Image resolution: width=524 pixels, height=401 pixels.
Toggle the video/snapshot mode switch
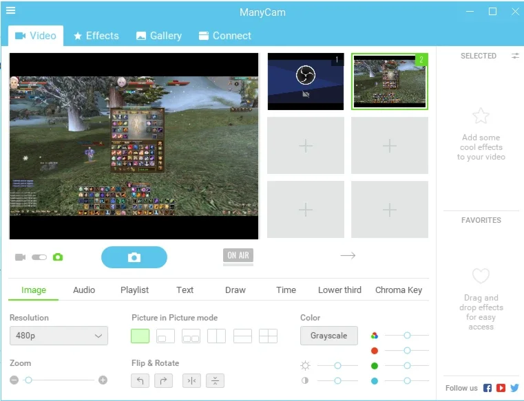[x=39, y=257]
